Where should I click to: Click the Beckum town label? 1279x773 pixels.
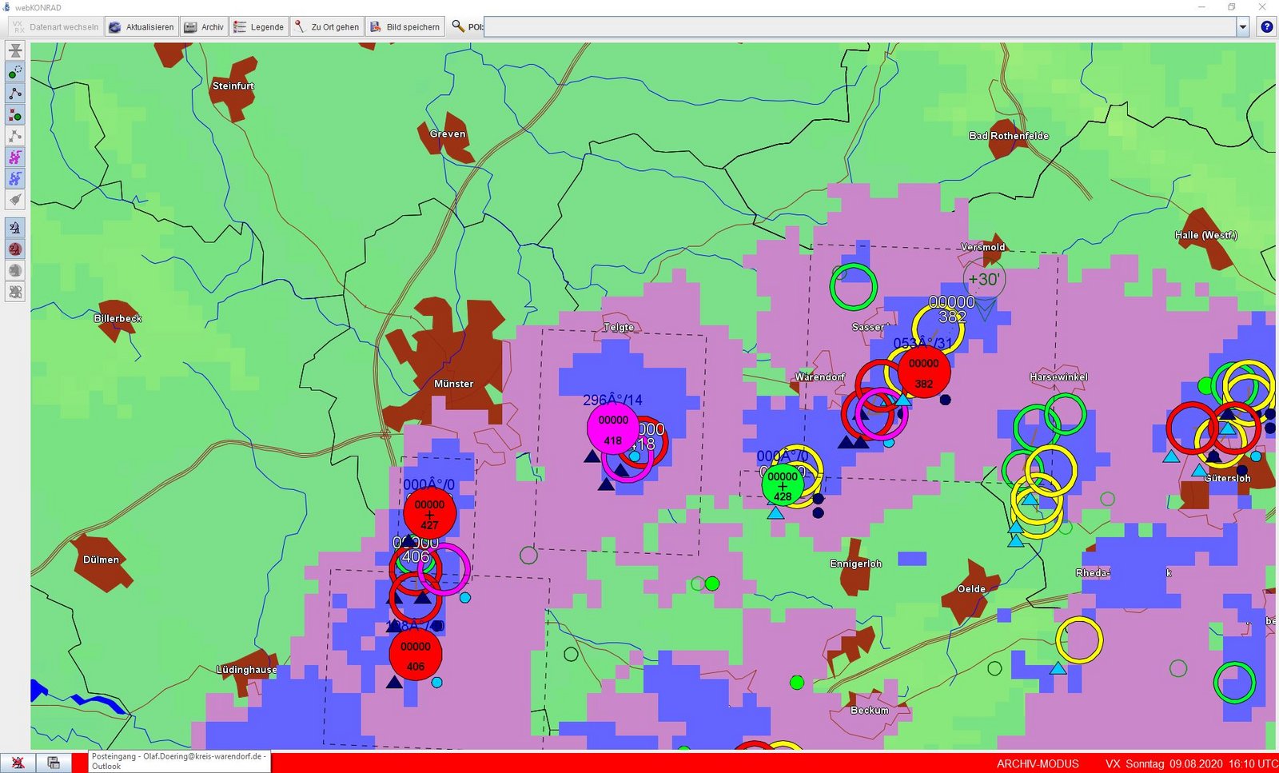pos(870,710)
